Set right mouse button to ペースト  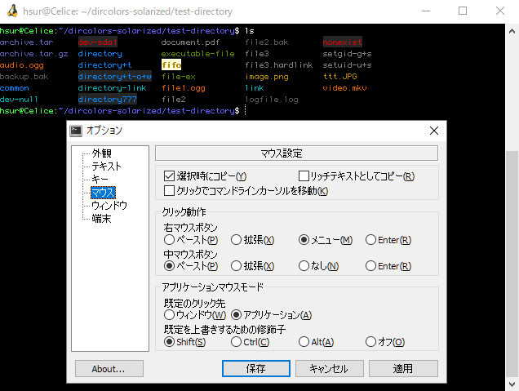[x=170, y=240]
